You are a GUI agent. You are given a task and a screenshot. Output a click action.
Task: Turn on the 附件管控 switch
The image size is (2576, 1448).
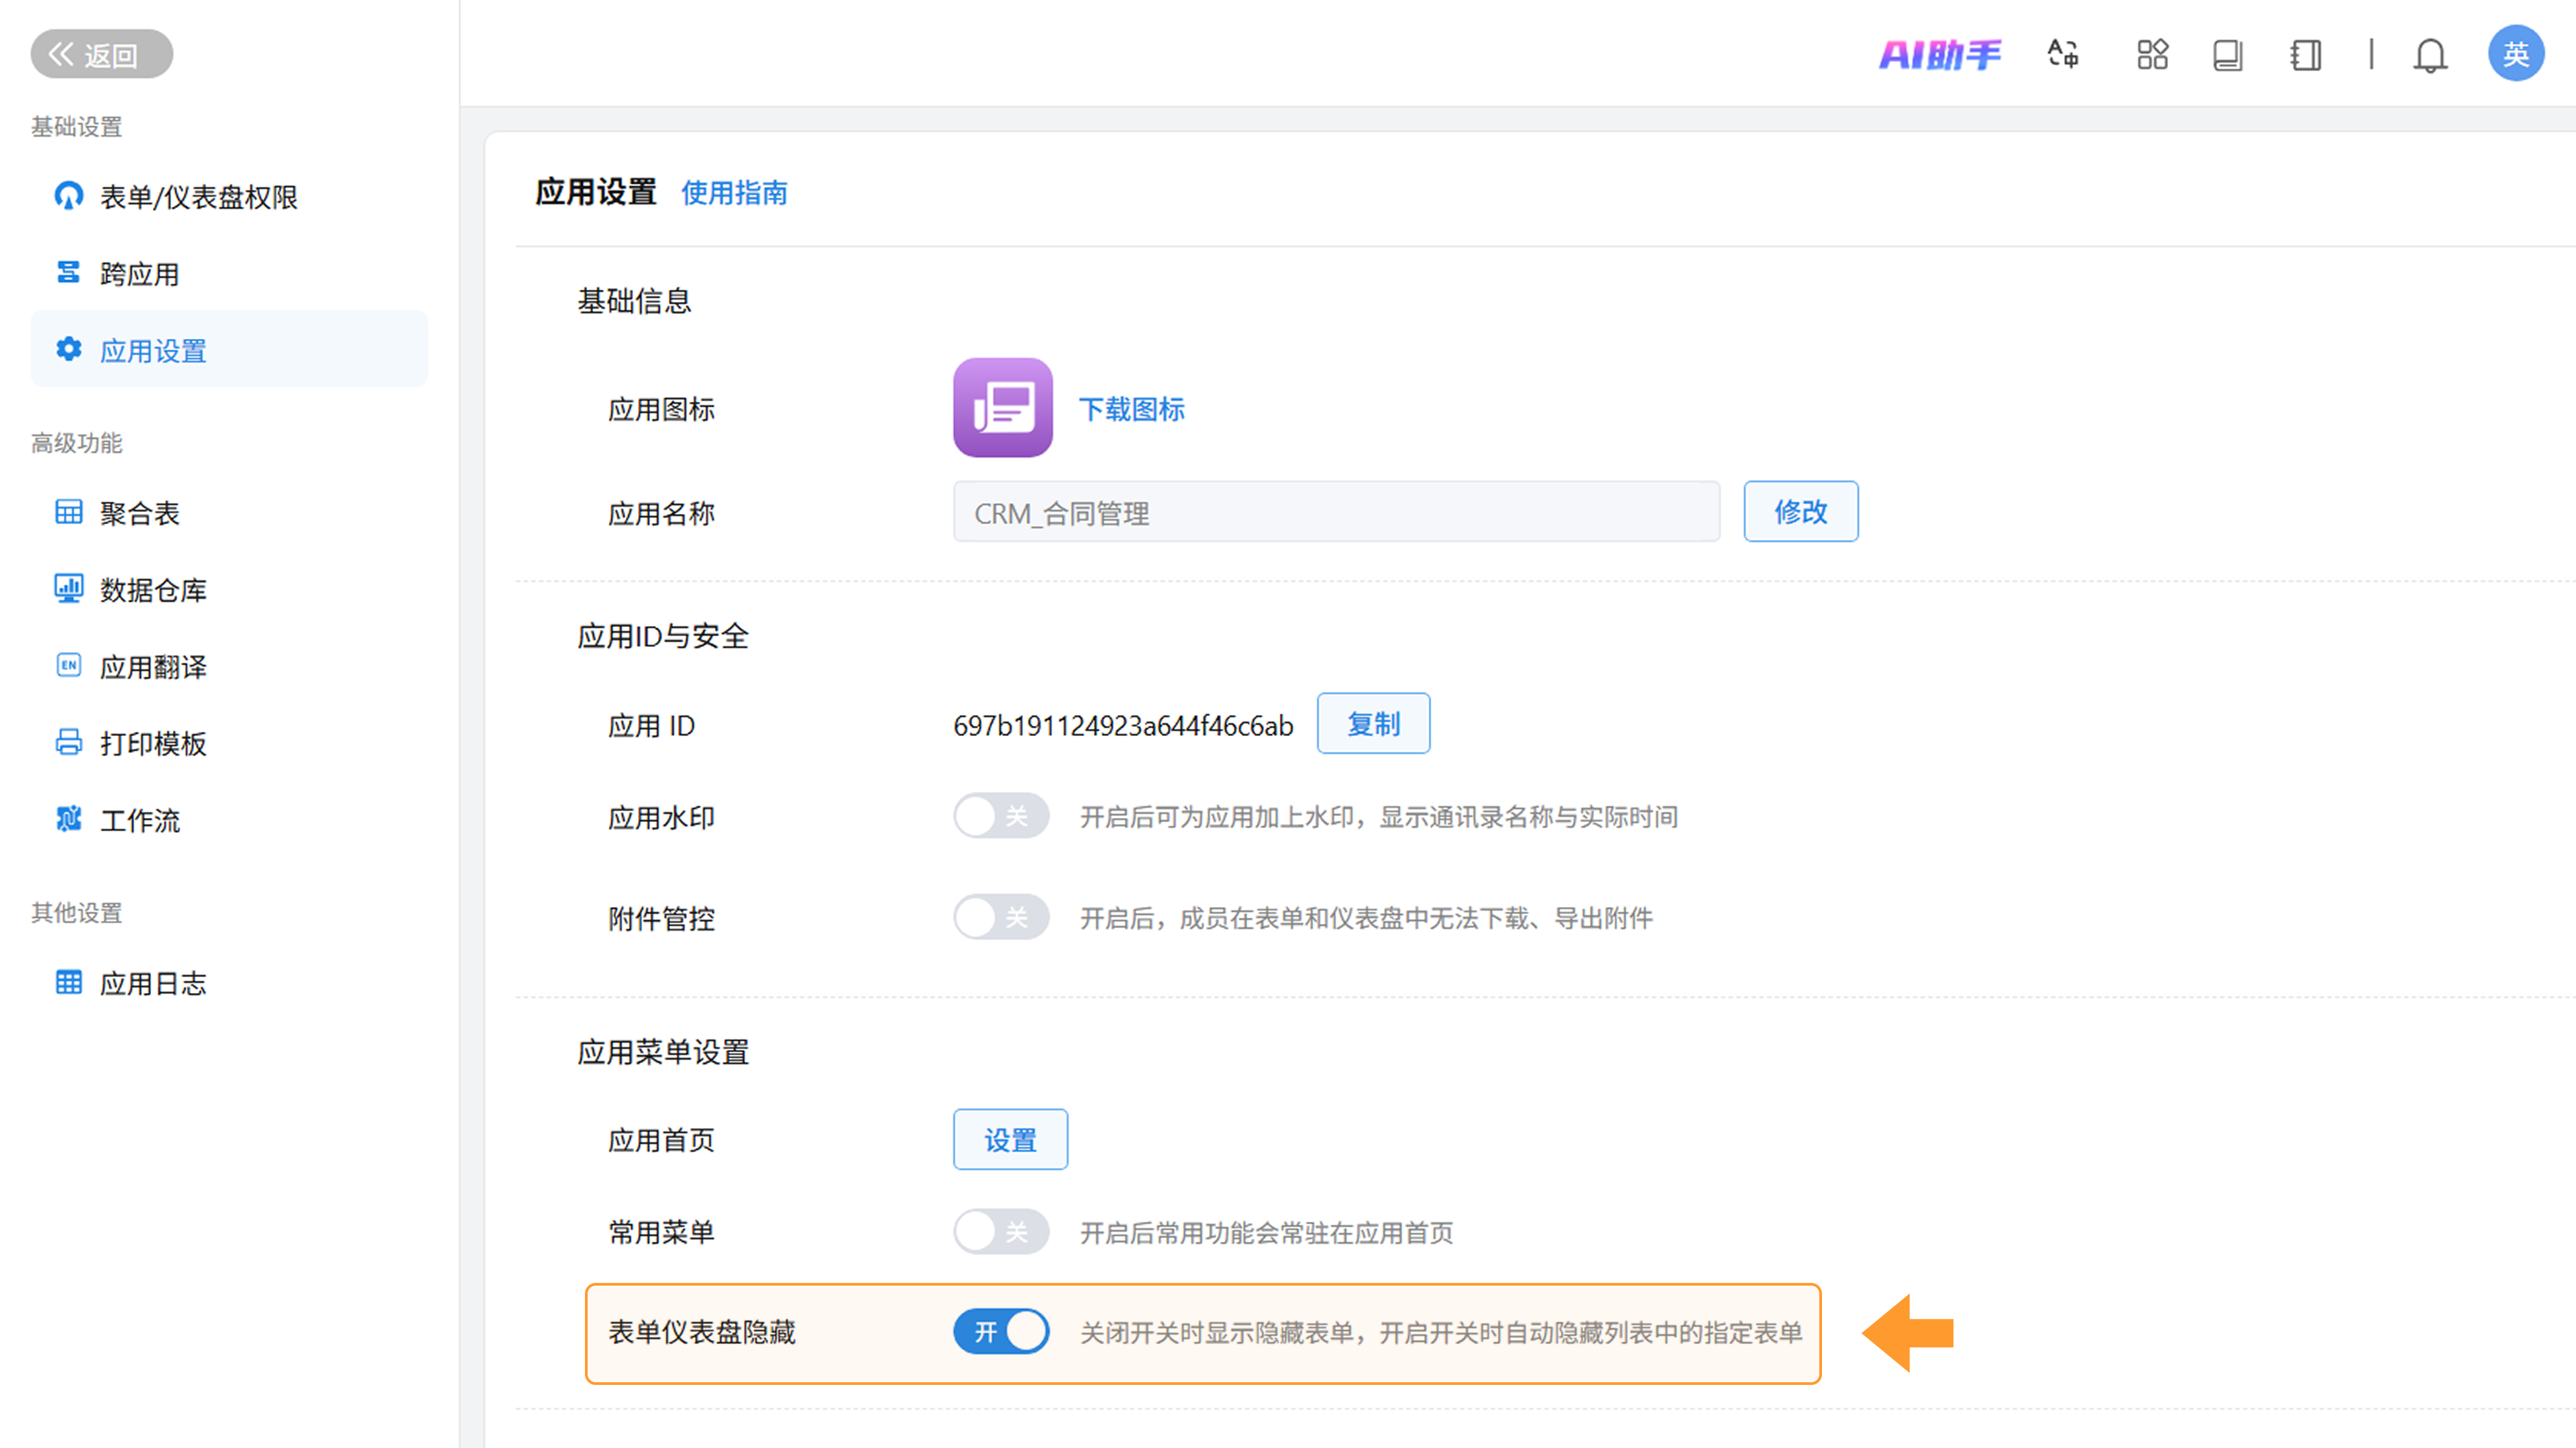coord(1000,917)
